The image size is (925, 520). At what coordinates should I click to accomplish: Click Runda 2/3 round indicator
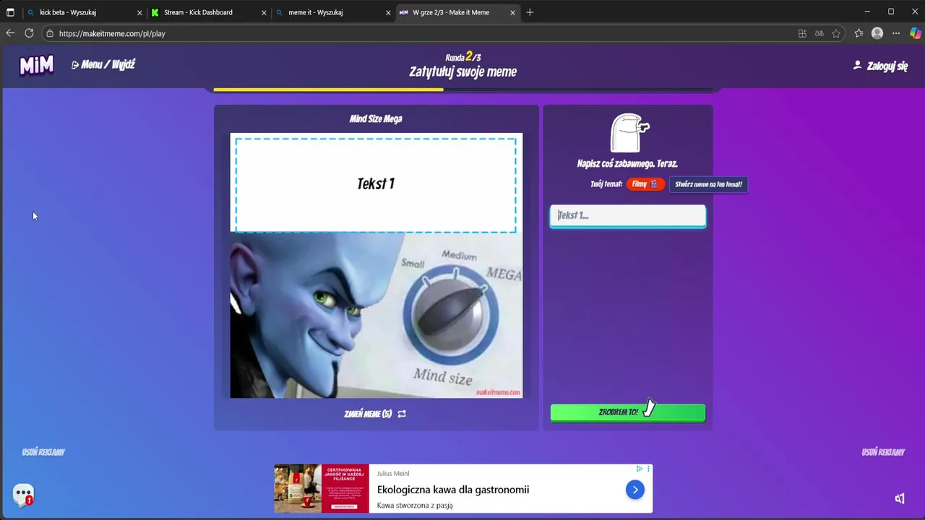[463, 57]
